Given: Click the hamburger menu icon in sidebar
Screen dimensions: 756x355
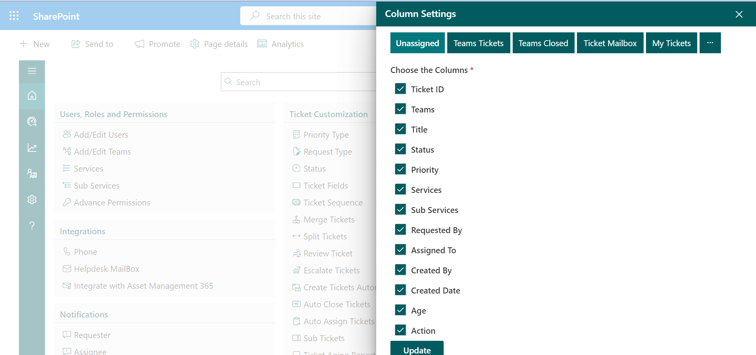Looking at the screenshot, I should click(32, 71).
